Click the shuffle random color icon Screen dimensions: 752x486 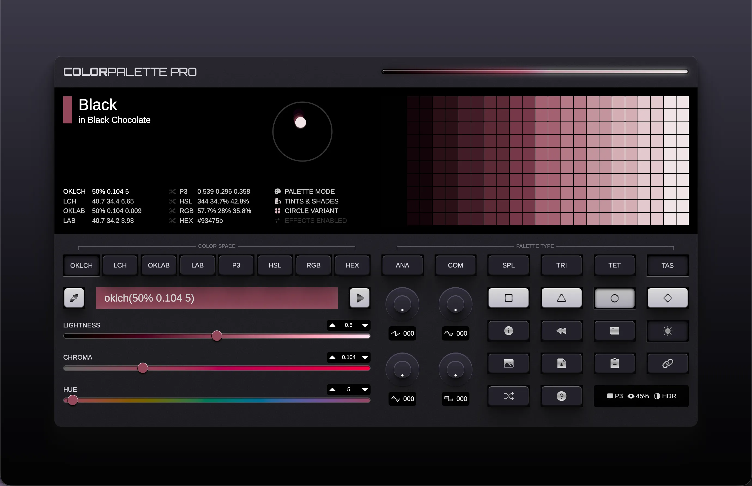pyautogui.click(x=508, y=396)
